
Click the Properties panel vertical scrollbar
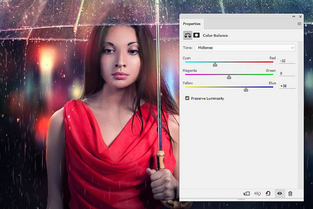pos(300,115)
